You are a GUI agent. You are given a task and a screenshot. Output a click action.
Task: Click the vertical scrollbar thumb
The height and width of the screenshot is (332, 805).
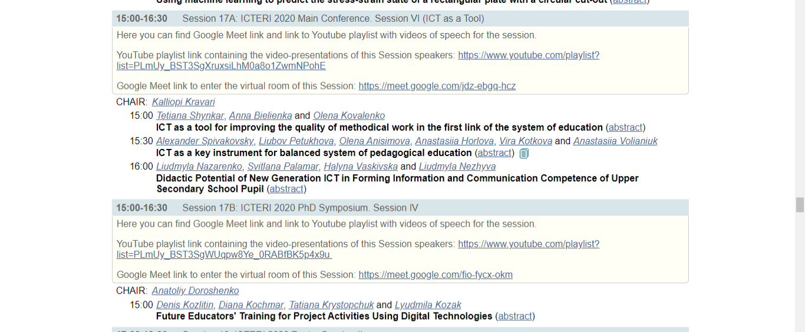tap(800, 205)
